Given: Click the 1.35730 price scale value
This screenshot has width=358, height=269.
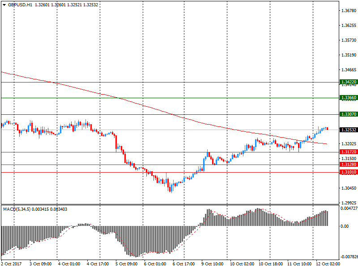Looking at the screenshot, I should pos(349,40).
